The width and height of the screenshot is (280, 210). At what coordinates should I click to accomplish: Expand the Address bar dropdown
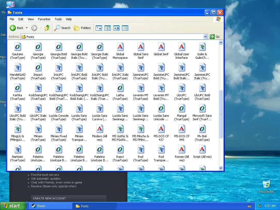pos(205,37)
